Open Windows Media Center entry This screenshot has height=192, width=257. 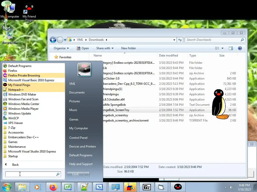34,104
